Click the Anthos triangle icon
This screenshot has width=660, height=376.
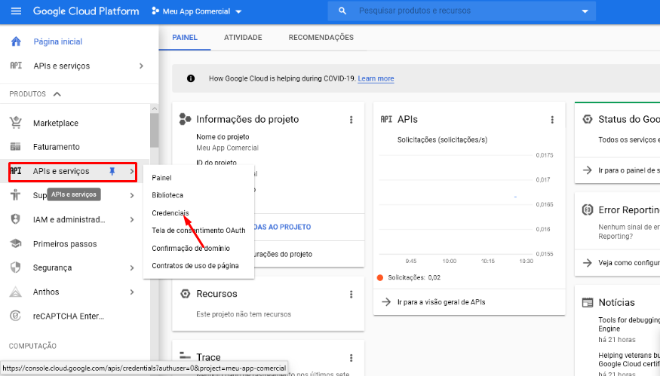coord(16,292)
